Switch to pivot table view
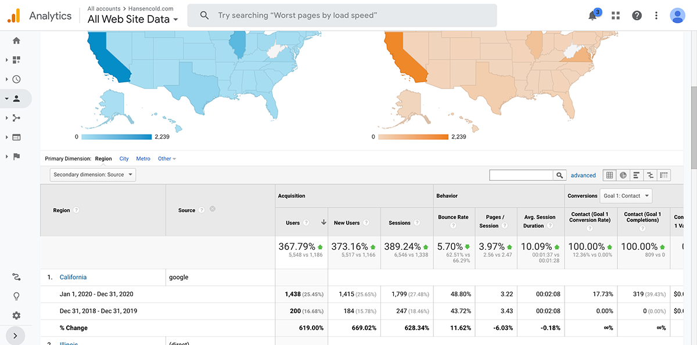This screenshot has width=697, height=345. 663,175
